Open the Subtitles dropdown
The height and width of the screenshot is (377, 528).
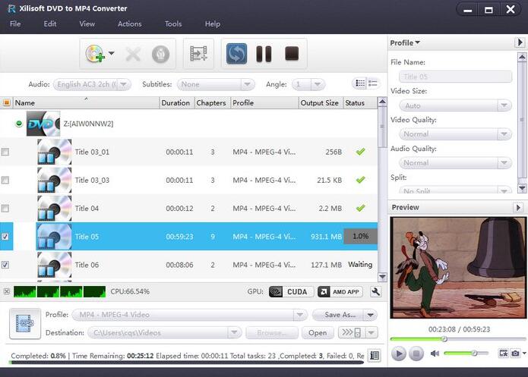click(216, 84)
